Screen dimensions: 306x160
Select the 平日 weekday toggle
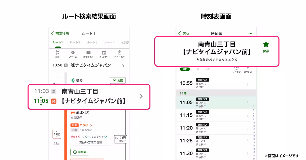(185, 69)
